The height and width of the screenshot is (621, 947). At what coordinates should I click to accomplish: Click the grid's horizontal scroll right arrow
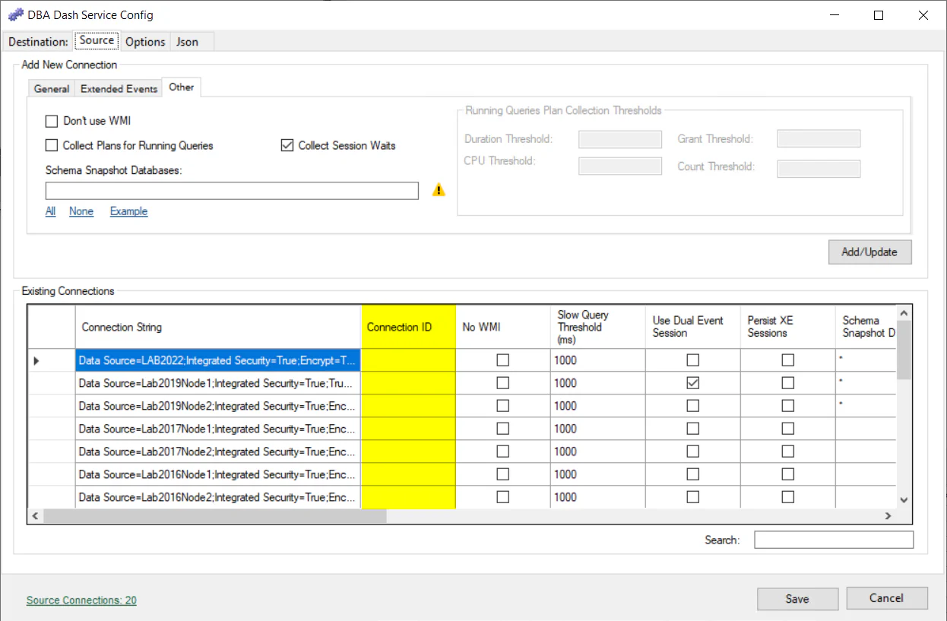click(x=888, y=516)
